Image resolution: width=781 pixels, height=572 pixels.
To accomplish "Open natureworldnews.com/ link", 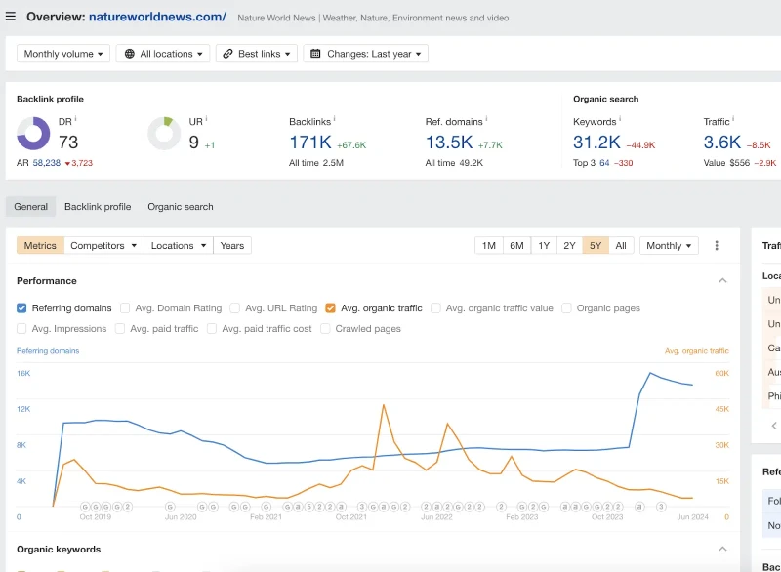I will (x=157, y=17).
